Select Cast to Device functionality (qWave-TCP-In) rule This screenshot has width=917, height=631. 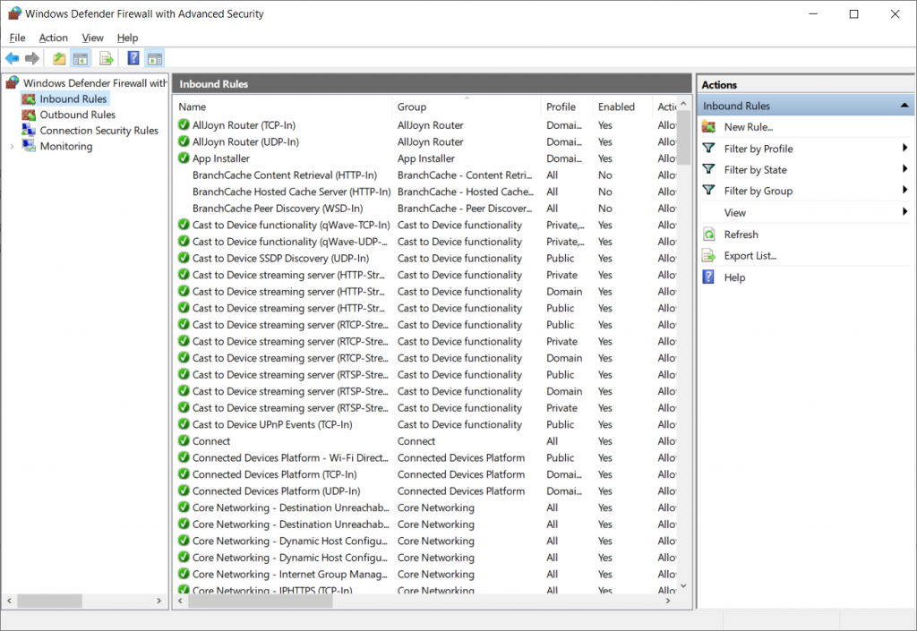[x=425, y=225]
